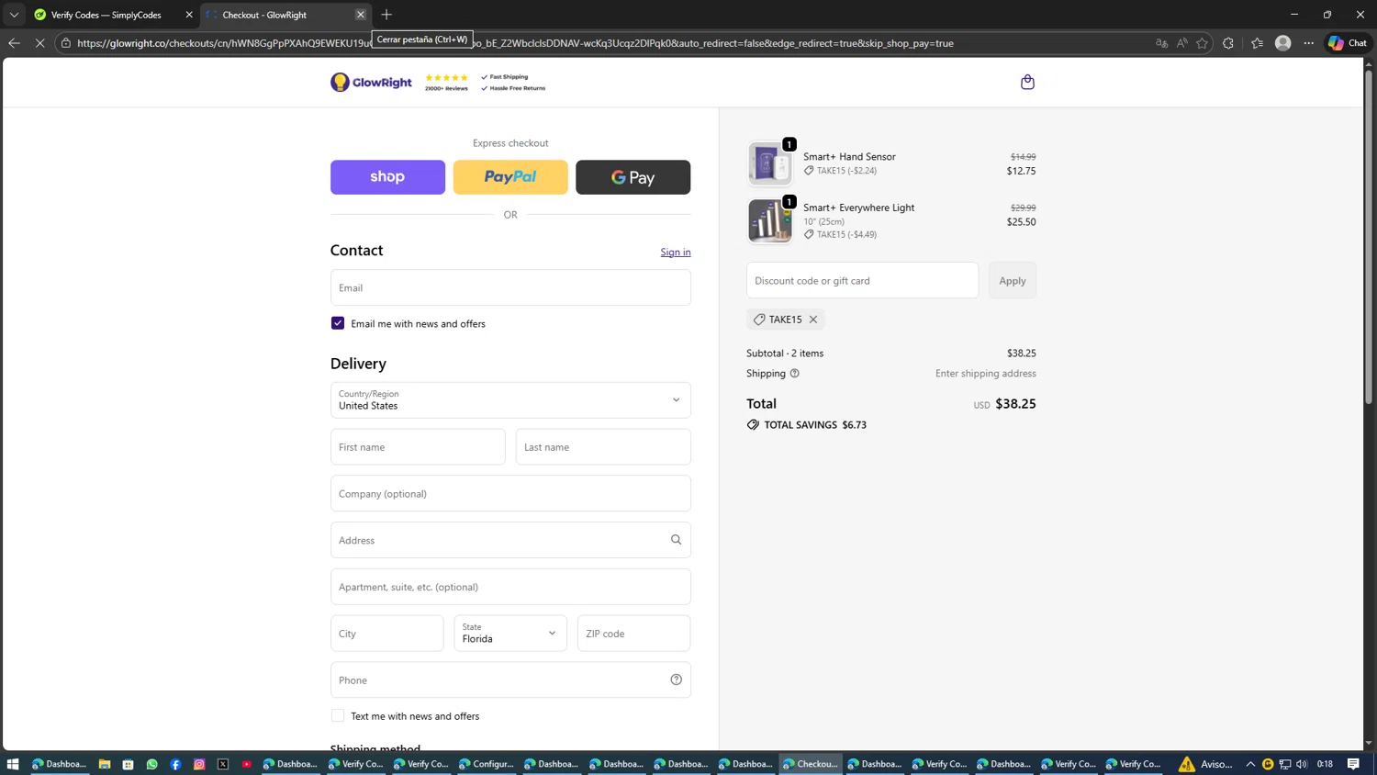This screenshot has width=1377, height=775.
Task: Click the browser address bar URL
Action: [x=515, y=43]
